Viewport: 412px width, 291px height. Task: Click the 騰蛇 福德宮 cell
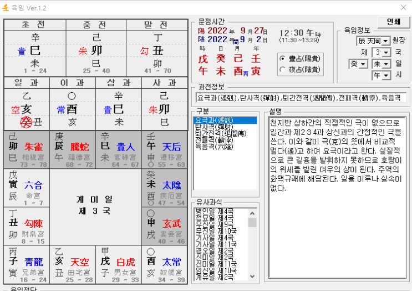pyautogui.click(x=73, y=150)
